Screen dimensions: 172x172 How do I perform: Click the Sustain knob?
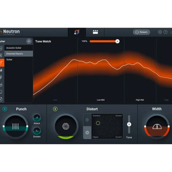[x=37, y=131]
